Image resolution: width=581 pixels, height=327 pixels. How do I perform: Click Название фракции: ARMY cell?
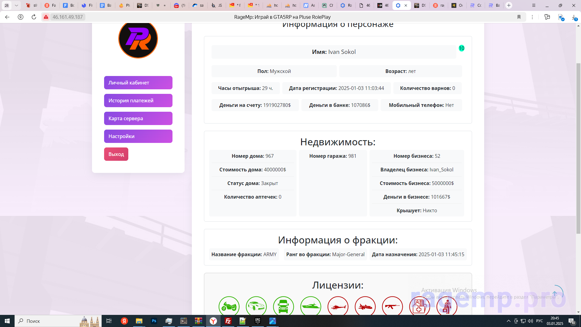[244, 254]
